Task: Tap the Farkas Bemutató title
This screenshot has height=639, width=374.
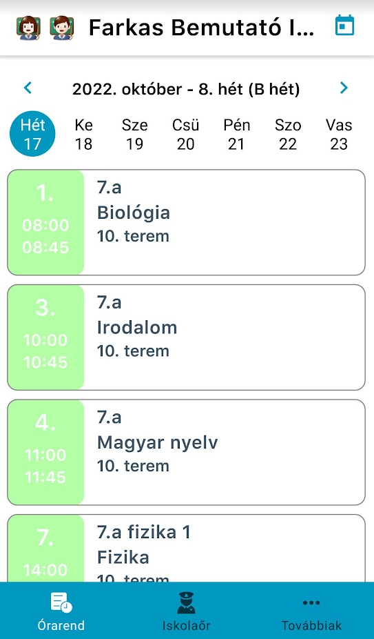Action: pos(201,28)
